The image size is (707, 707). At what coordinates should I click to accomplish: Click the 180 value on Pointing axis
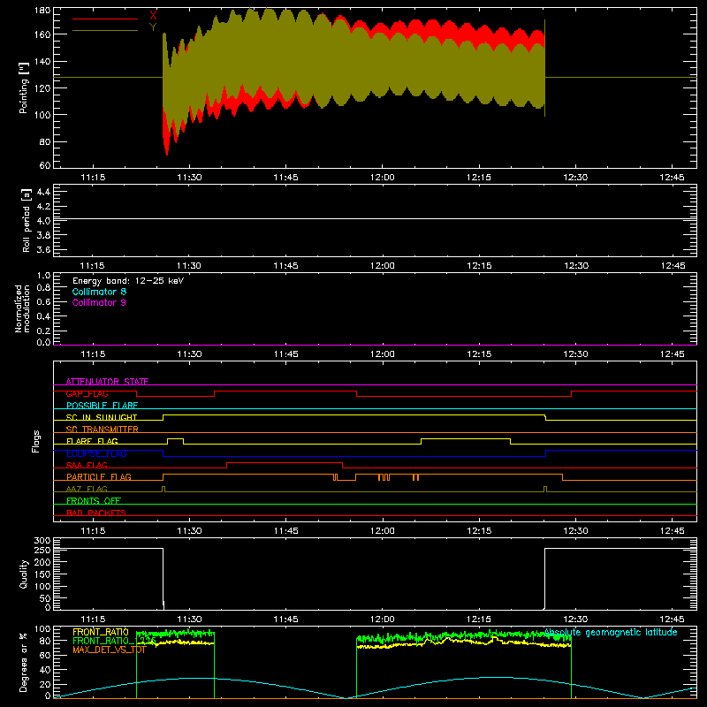click(x=42, y=11)
